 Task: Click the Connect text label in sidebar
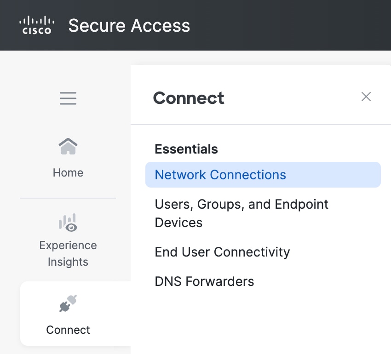click(x=68, y=330)
